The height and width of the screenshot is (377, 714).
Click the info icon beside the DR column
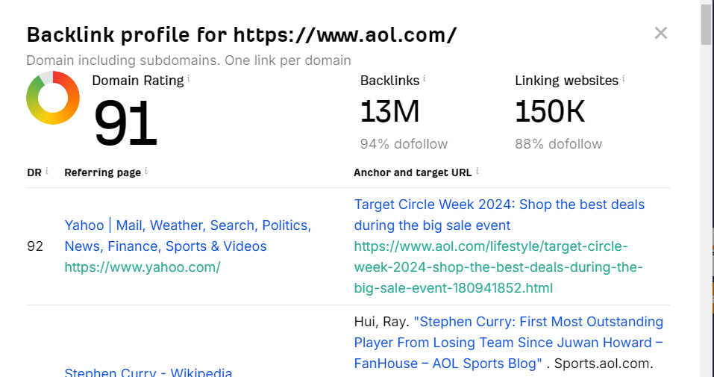click(x=47, y=171)
